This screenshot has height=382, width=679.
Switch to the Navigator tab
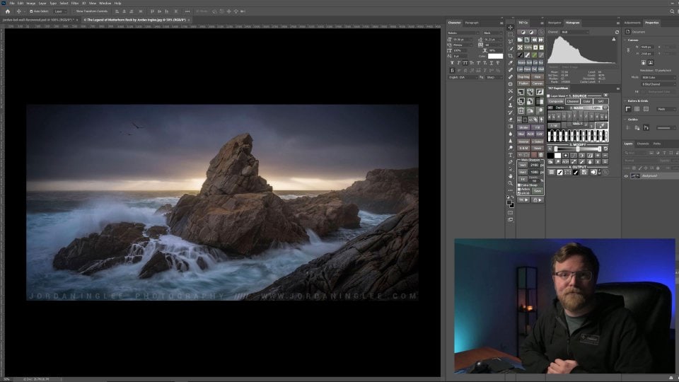(x=555, y=23)
